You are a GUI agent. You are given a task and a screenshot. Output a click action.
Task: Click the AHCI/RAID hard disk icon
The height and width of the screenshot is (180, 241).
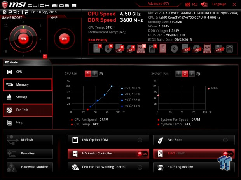(x=160, y=154)
